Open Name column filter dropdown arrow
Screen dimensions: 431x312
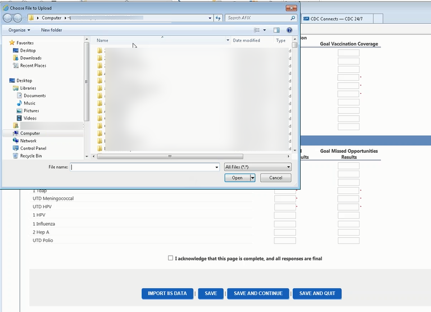(x=228, y=40)
